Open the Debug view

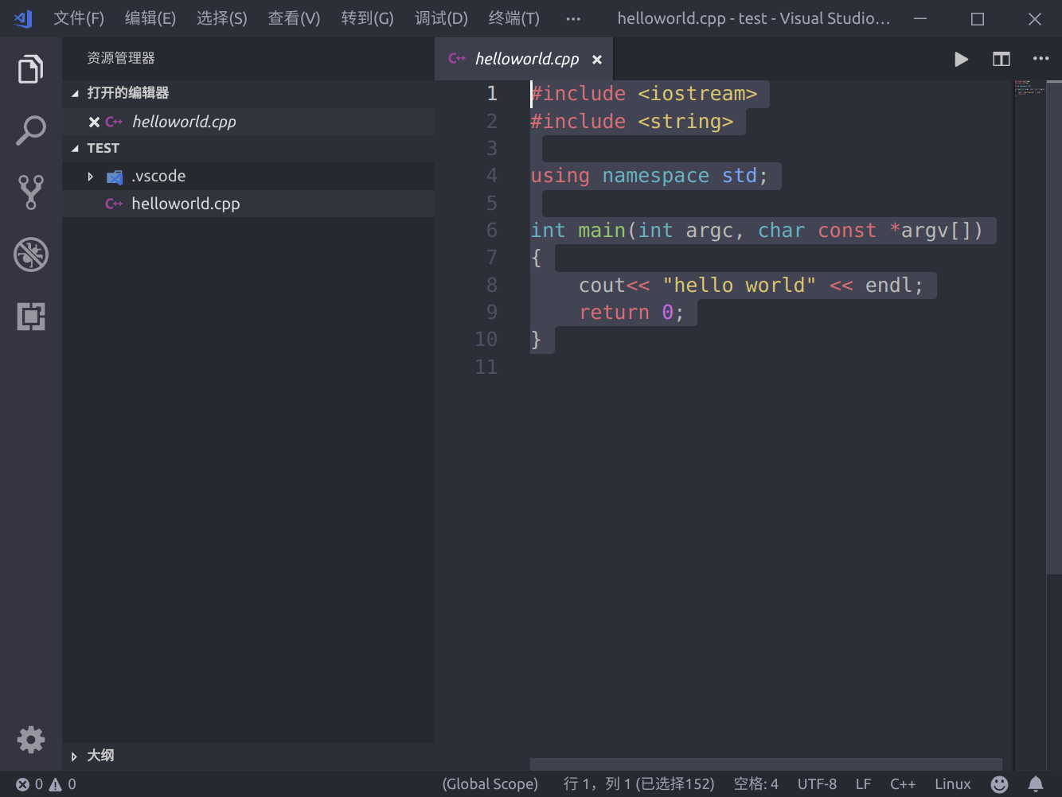click(30, 255)
